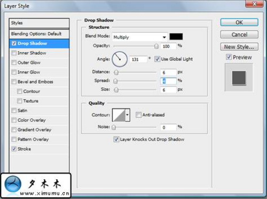Viewport: 267px width, 199px height.
Task: Open the black shadow color swatch
Action: click(176, 36)
